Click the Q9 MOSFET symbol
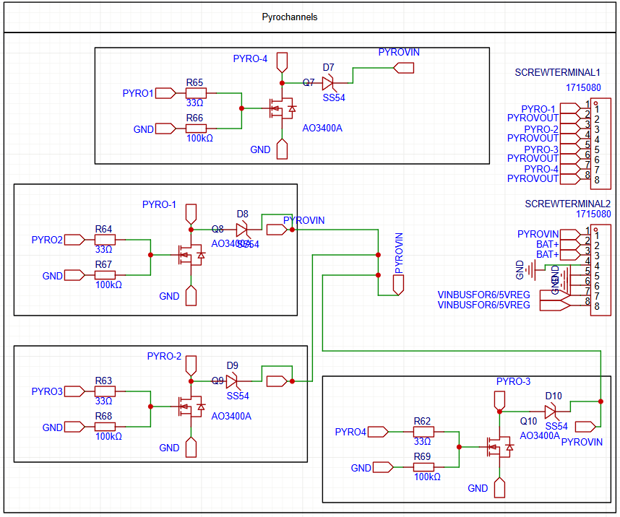The width and height of the screenshot is (620, 517). click(x=188, y=407)
